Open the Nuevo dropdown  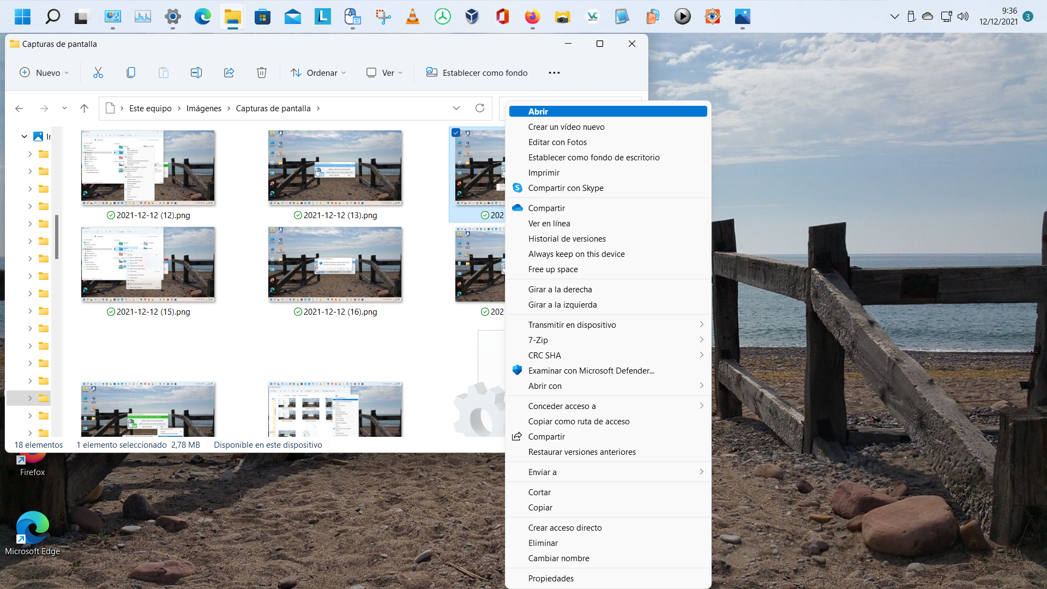(45, 73)
